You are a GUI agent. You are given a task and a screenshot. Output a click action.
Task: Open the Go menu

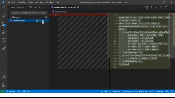[36, 2]
